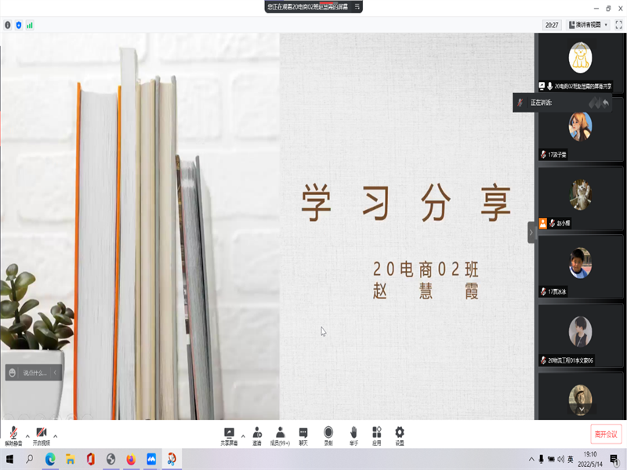
Task: Start recording with the 录制 icon
Action: click(328, 435)
